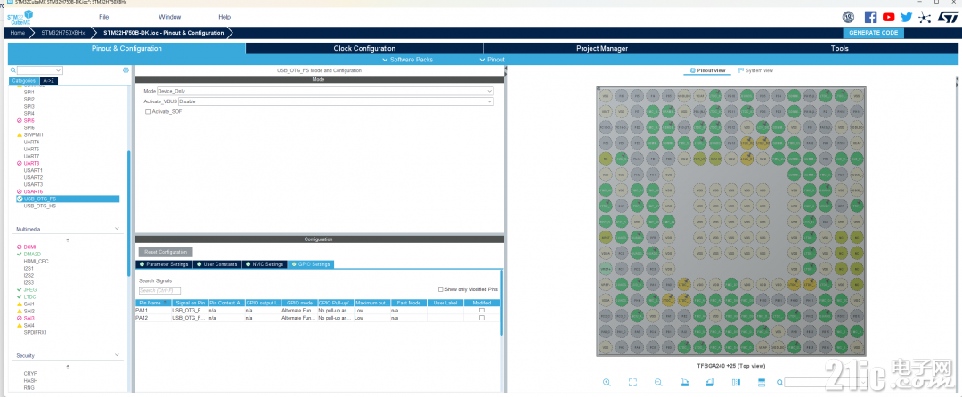Screen dimensions: 962x397
Task: Open the Help menu
Action: tap(224, 17)
